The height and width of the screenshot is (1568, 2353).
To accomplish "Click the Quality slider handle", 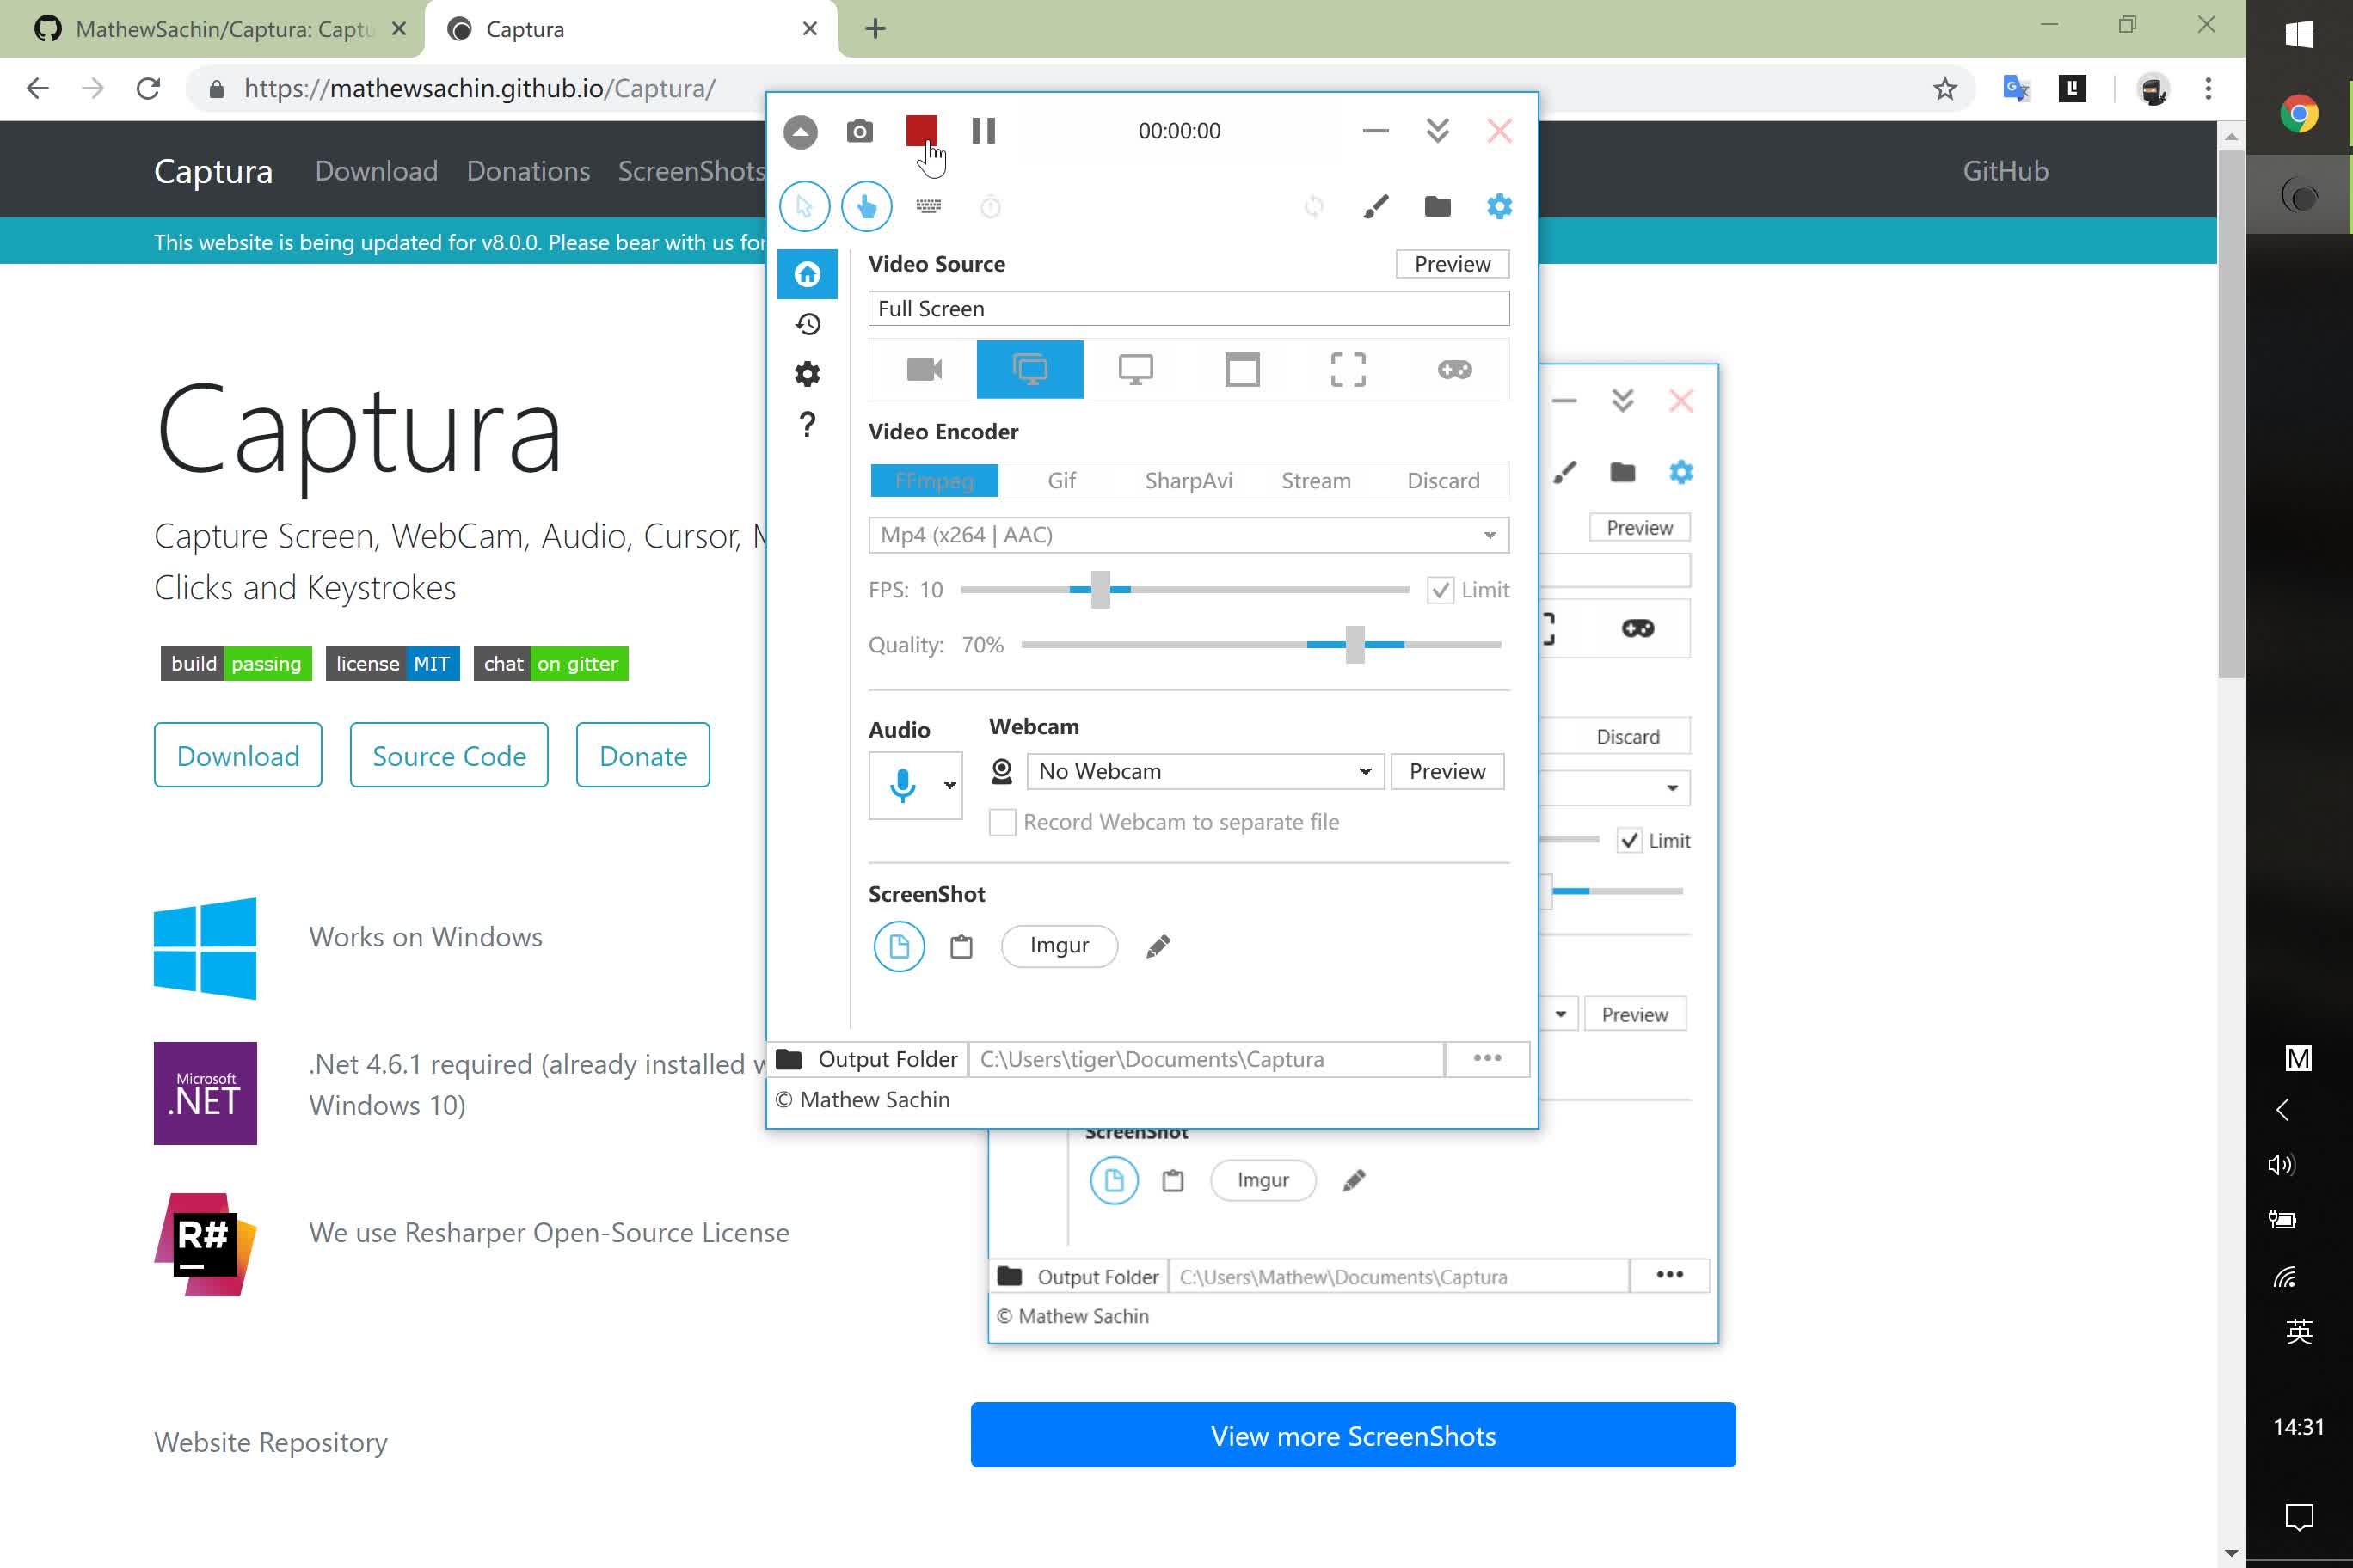I will coord(1355,645).
